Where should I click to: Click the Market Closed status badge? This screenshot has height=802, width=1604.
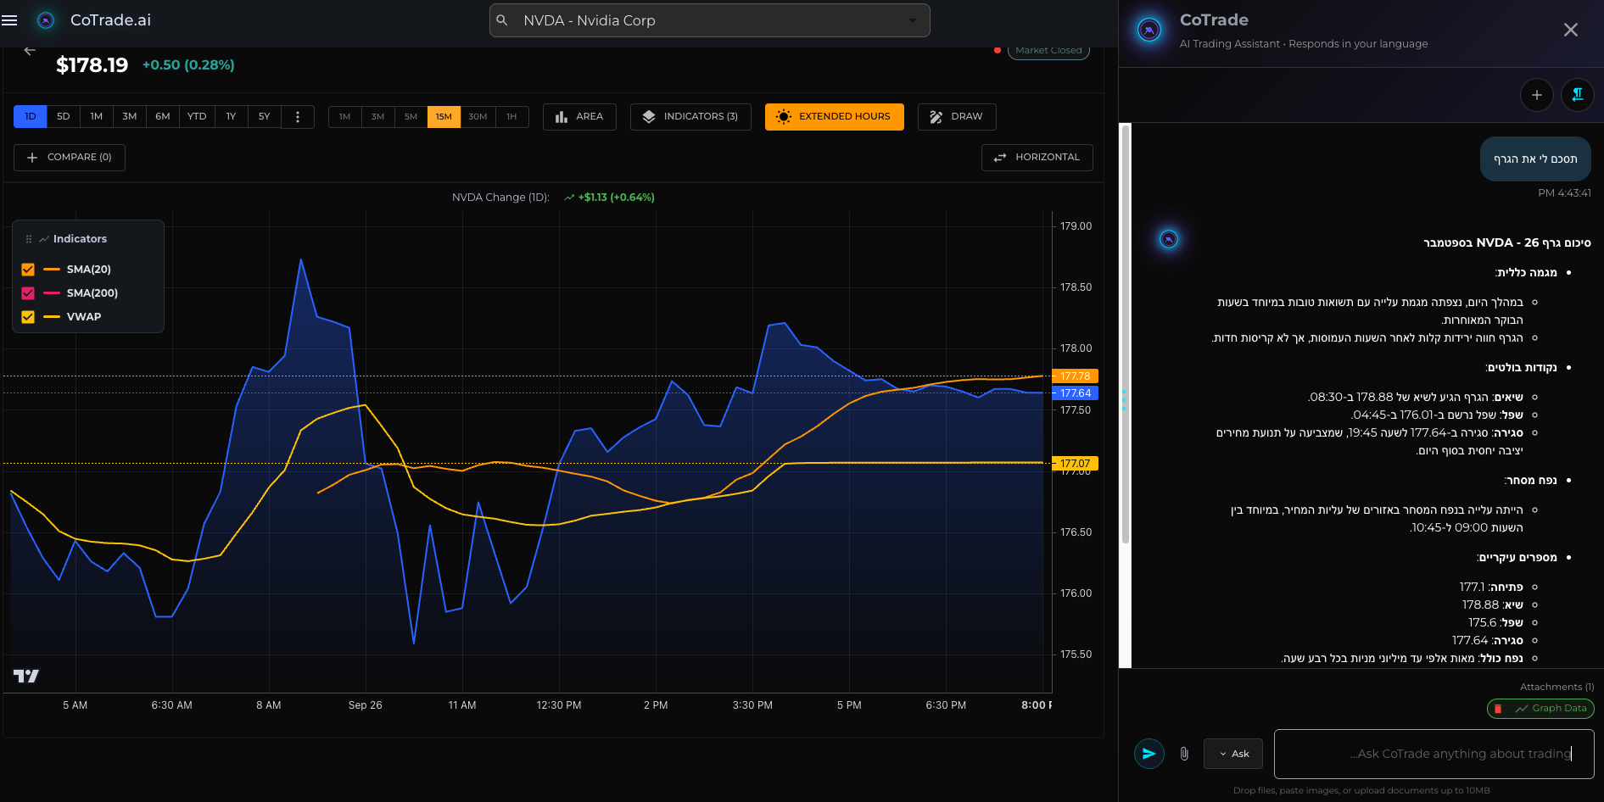tap(1048, 51)
